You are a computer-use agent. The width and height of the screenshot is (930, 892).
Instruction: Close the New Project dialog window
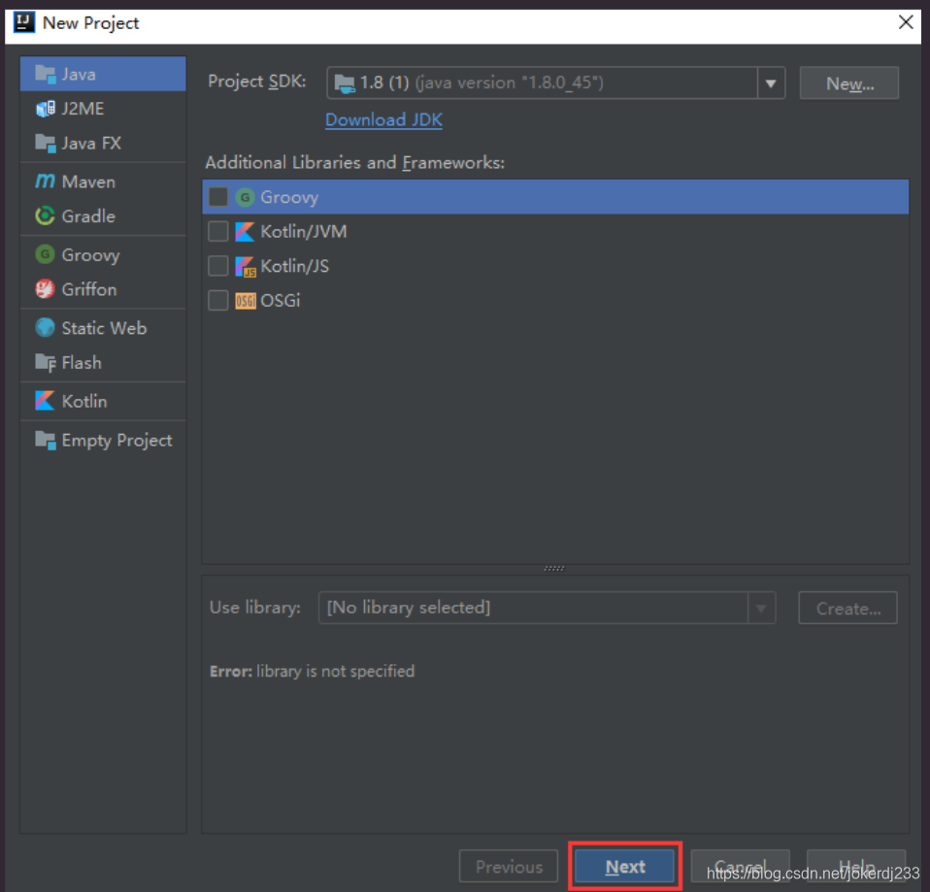(x=906, y=22)
